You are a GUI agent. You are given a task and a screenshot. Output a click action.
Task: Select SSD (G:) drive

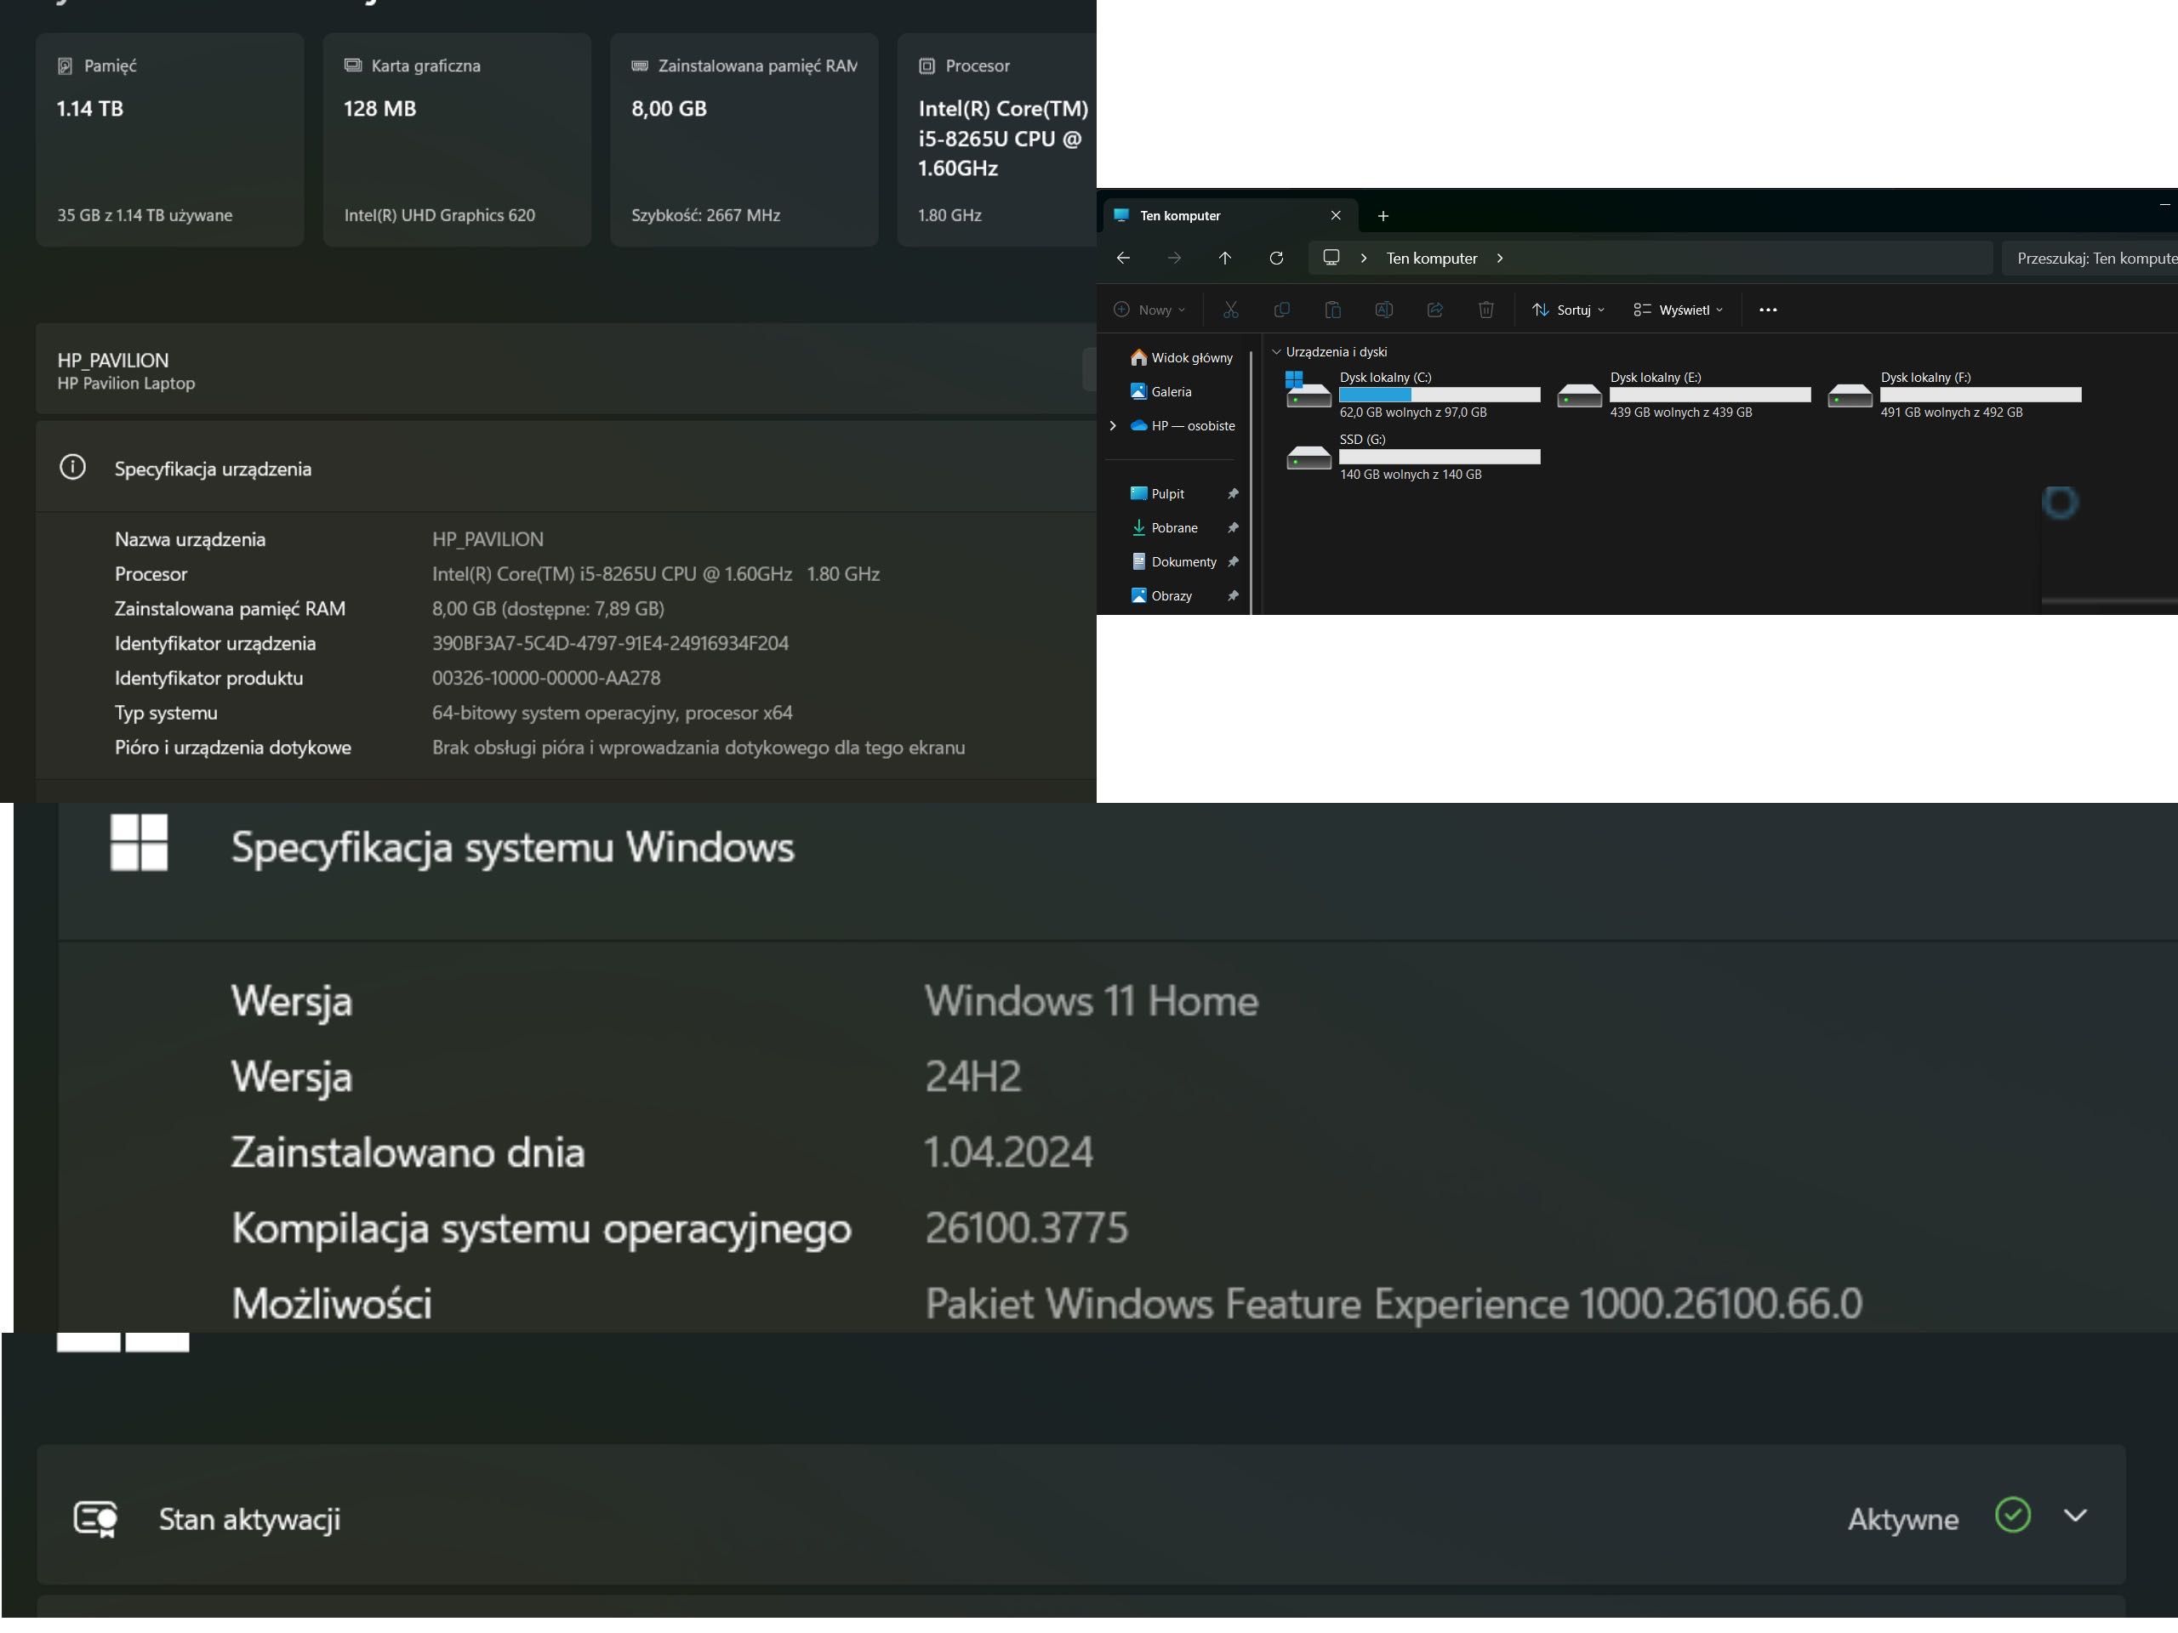tap(1413, 456)
